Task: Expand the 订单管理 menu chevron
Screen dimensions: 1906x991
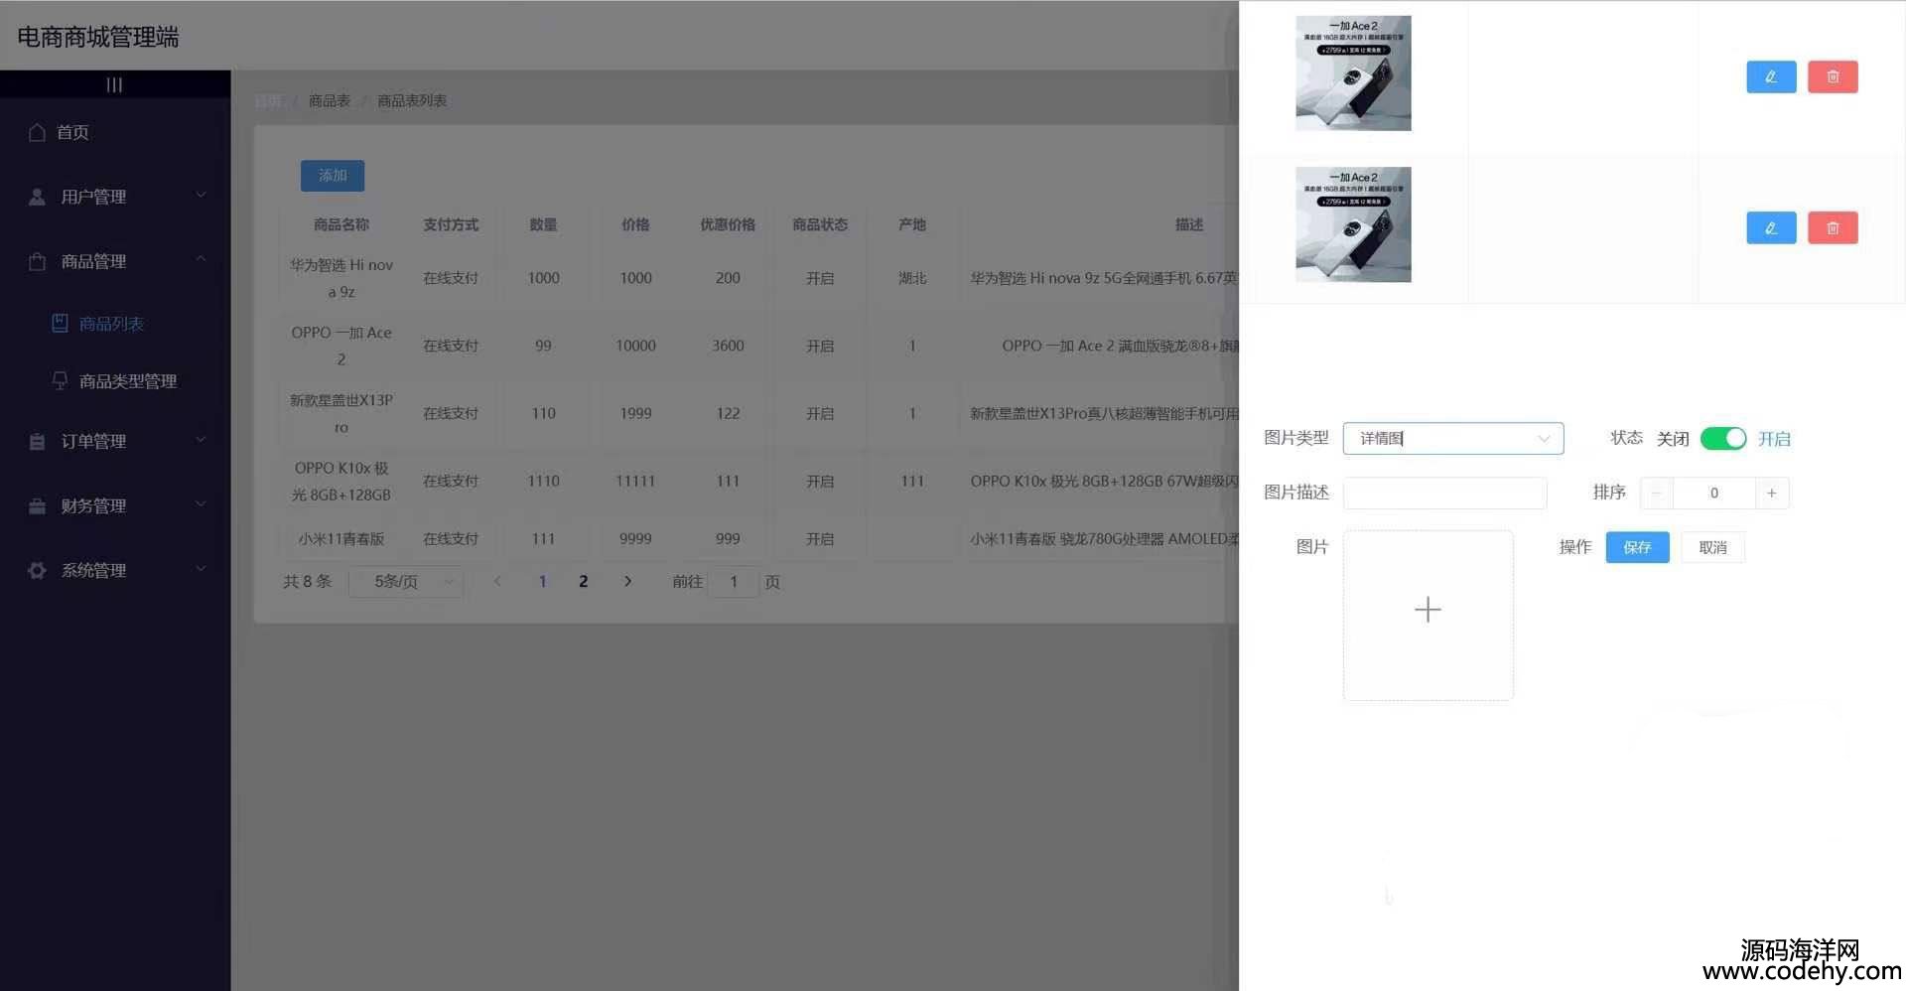Action: click(201, 439)
